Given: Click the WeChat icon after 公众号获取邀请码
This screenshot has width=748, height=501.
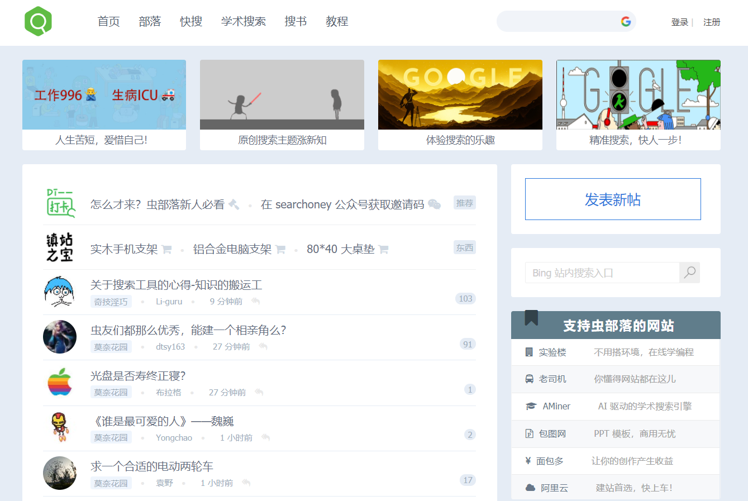Looking at the screenshot, I should click(x=434, y=205).
